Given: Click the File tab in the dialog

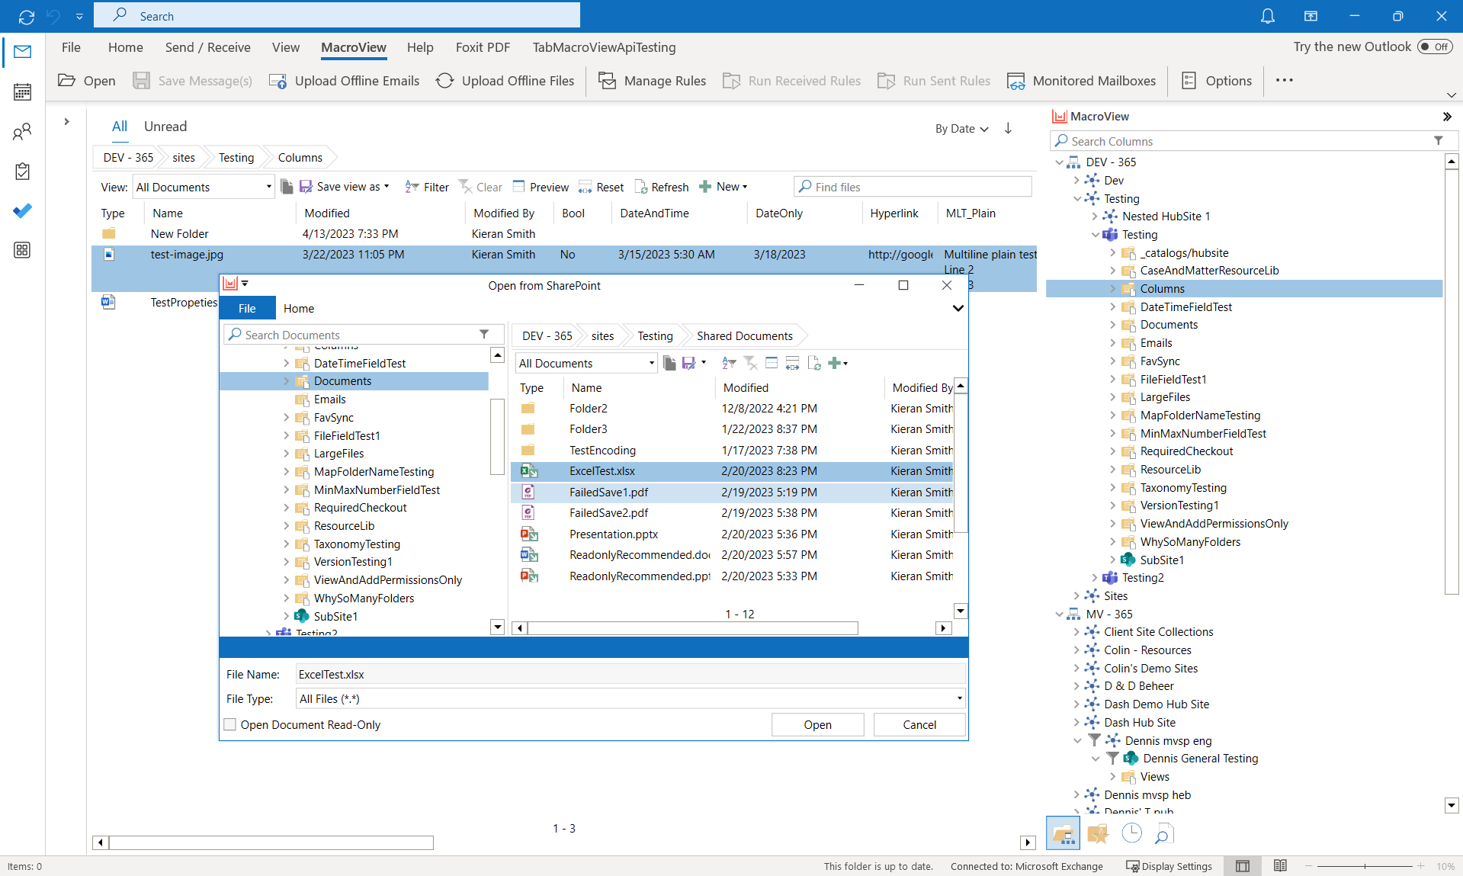Looking at the screenshot, I should (247, 308).
